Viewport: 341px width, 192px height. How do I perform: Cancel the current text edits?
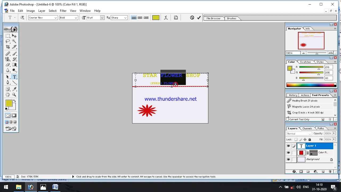tap(192, 18)
